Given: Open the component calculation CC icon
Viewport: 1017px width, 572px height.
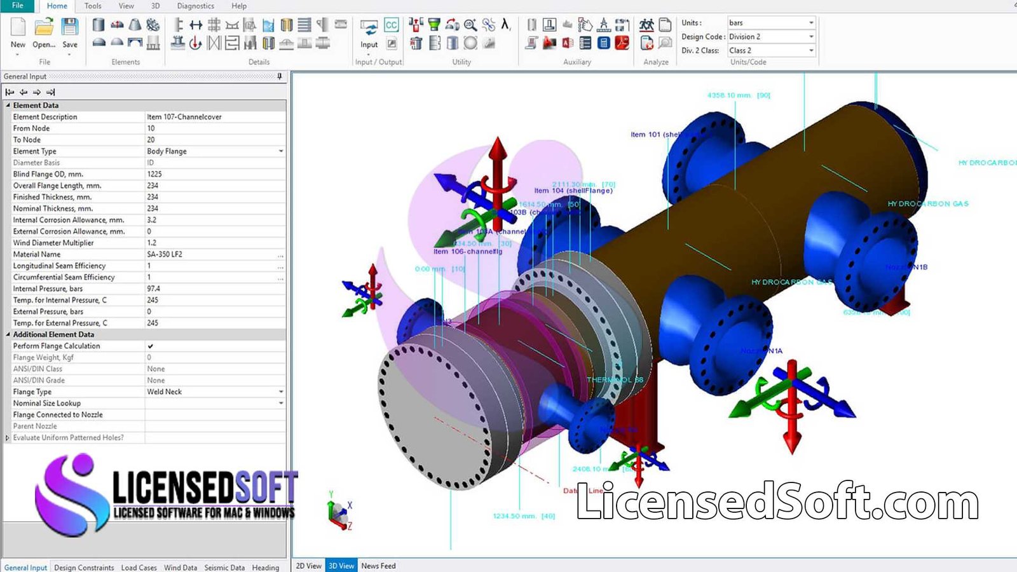Looking at the screenshot, I should 392,25.
